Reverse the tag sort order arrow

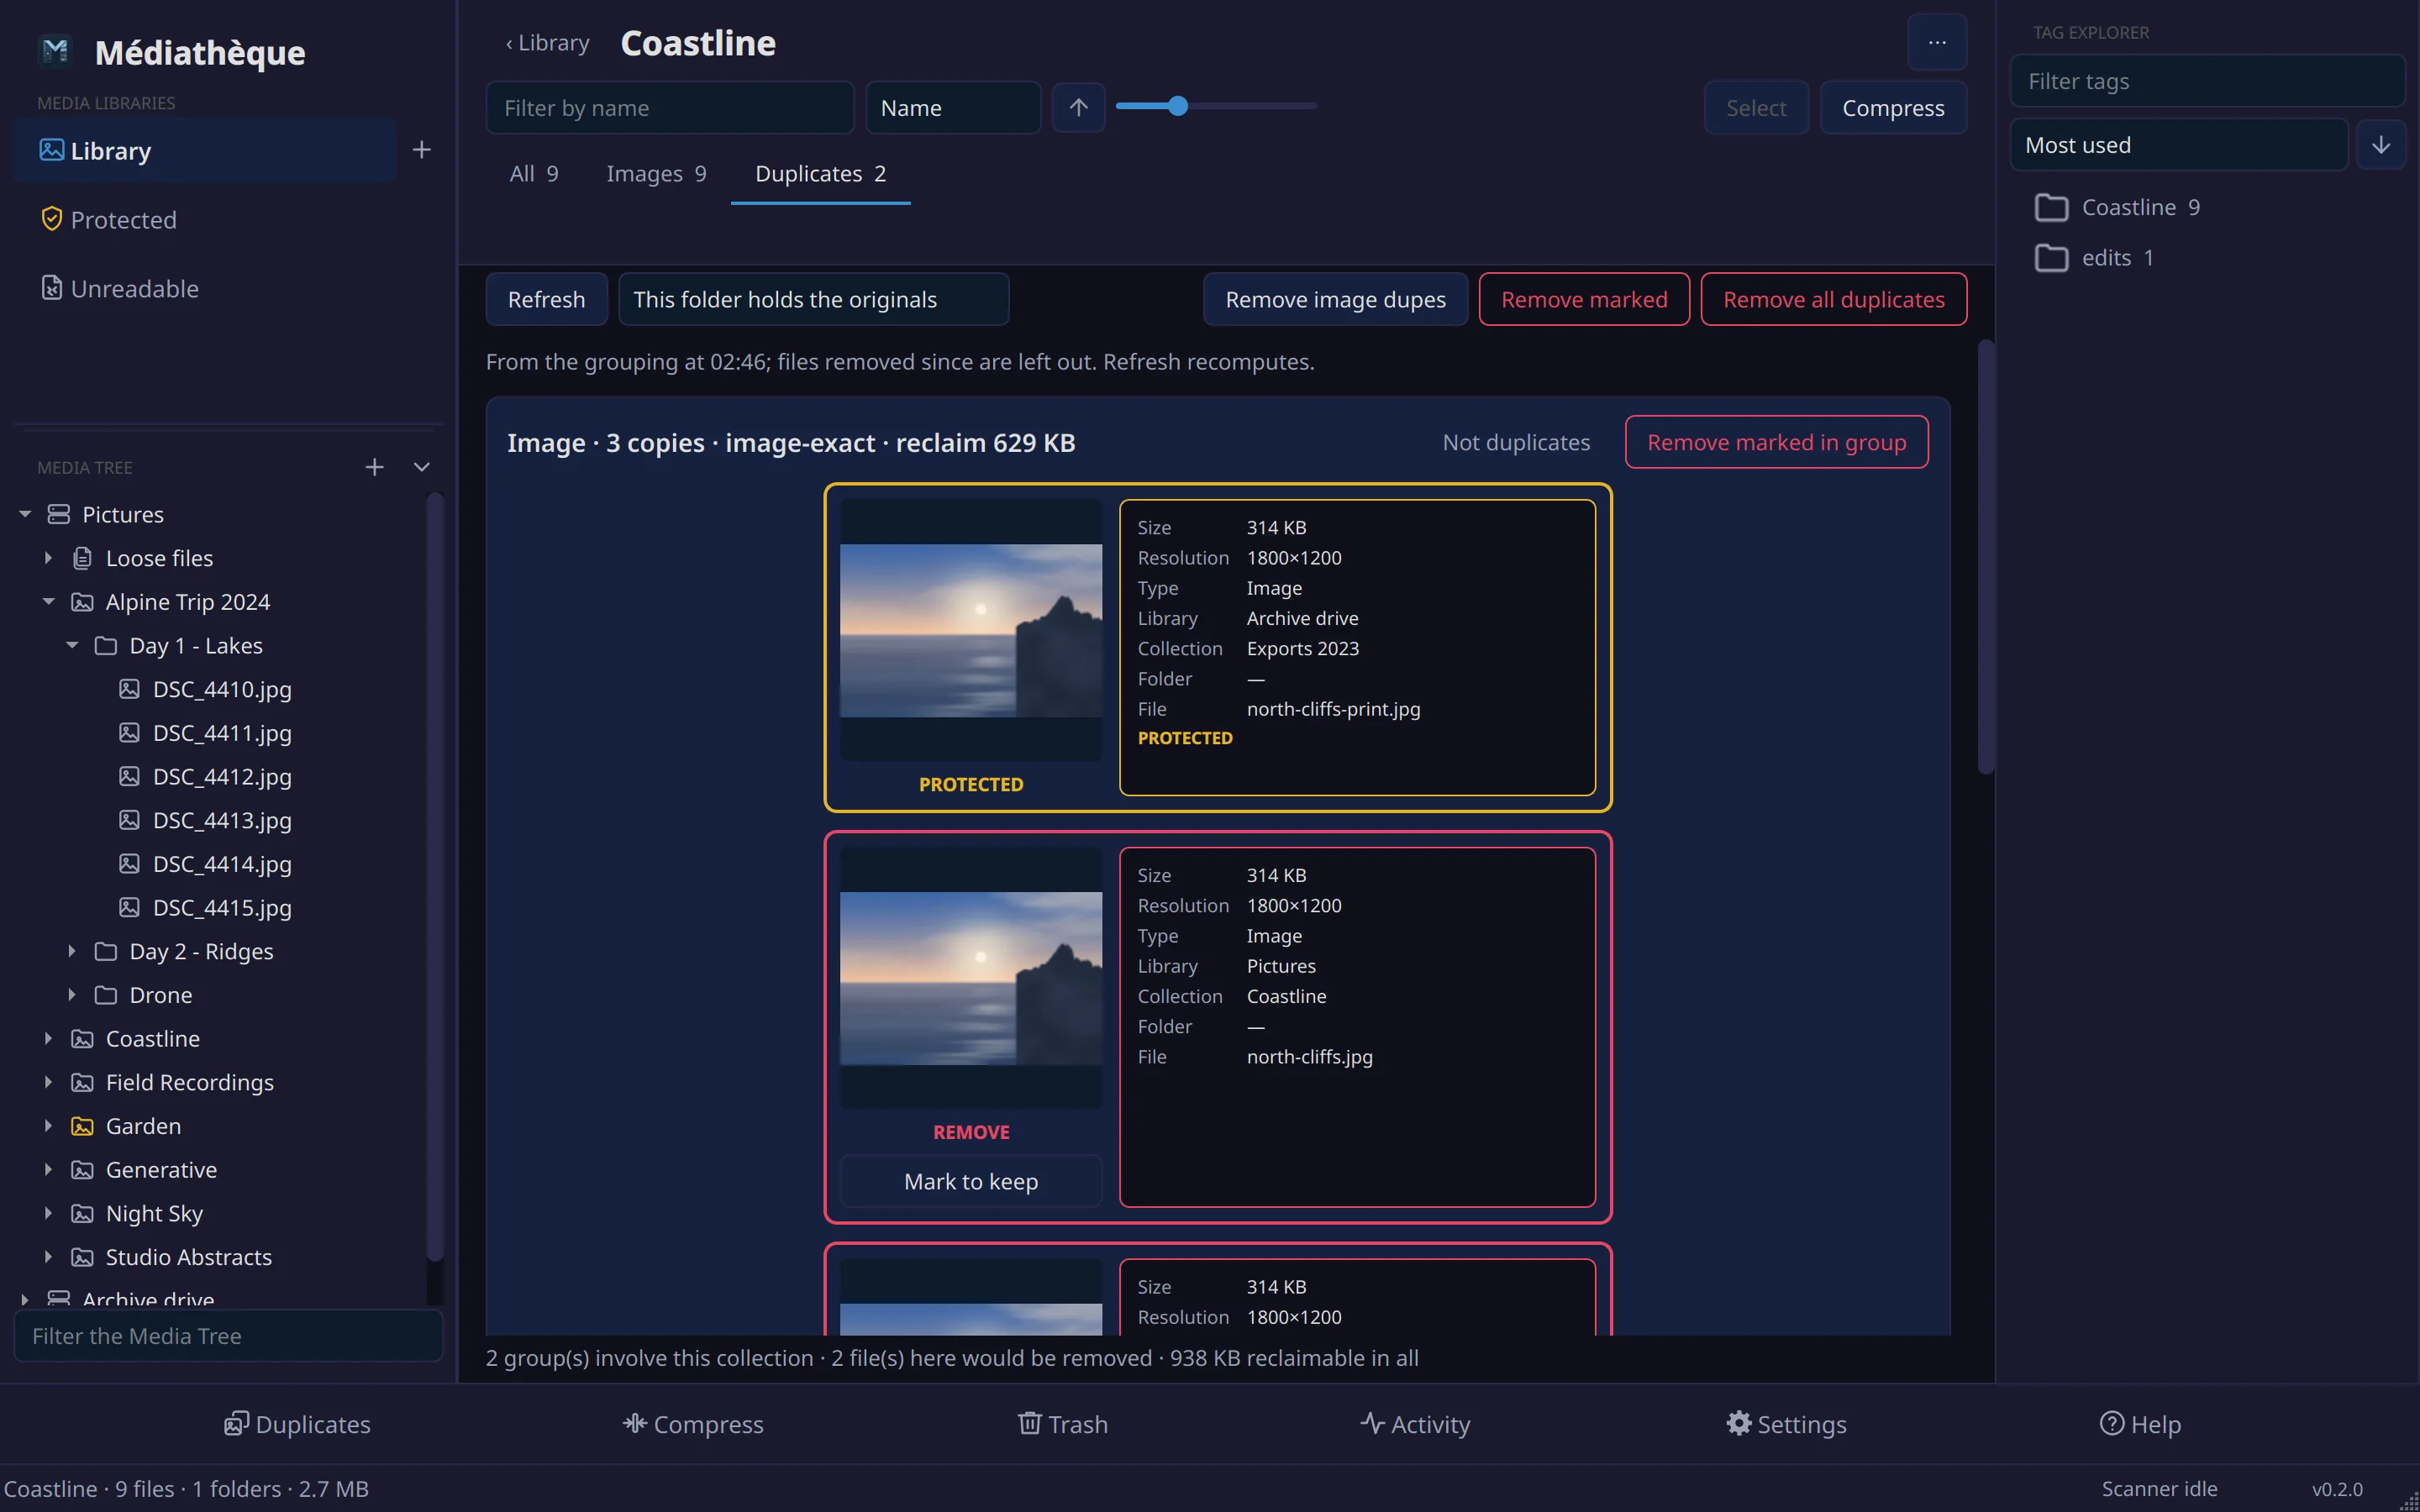point(2380,145)
